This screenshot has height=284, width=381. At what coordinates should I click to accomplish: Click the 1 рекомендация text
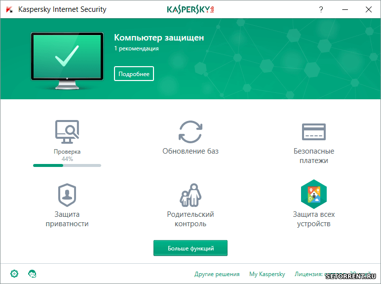136,48
